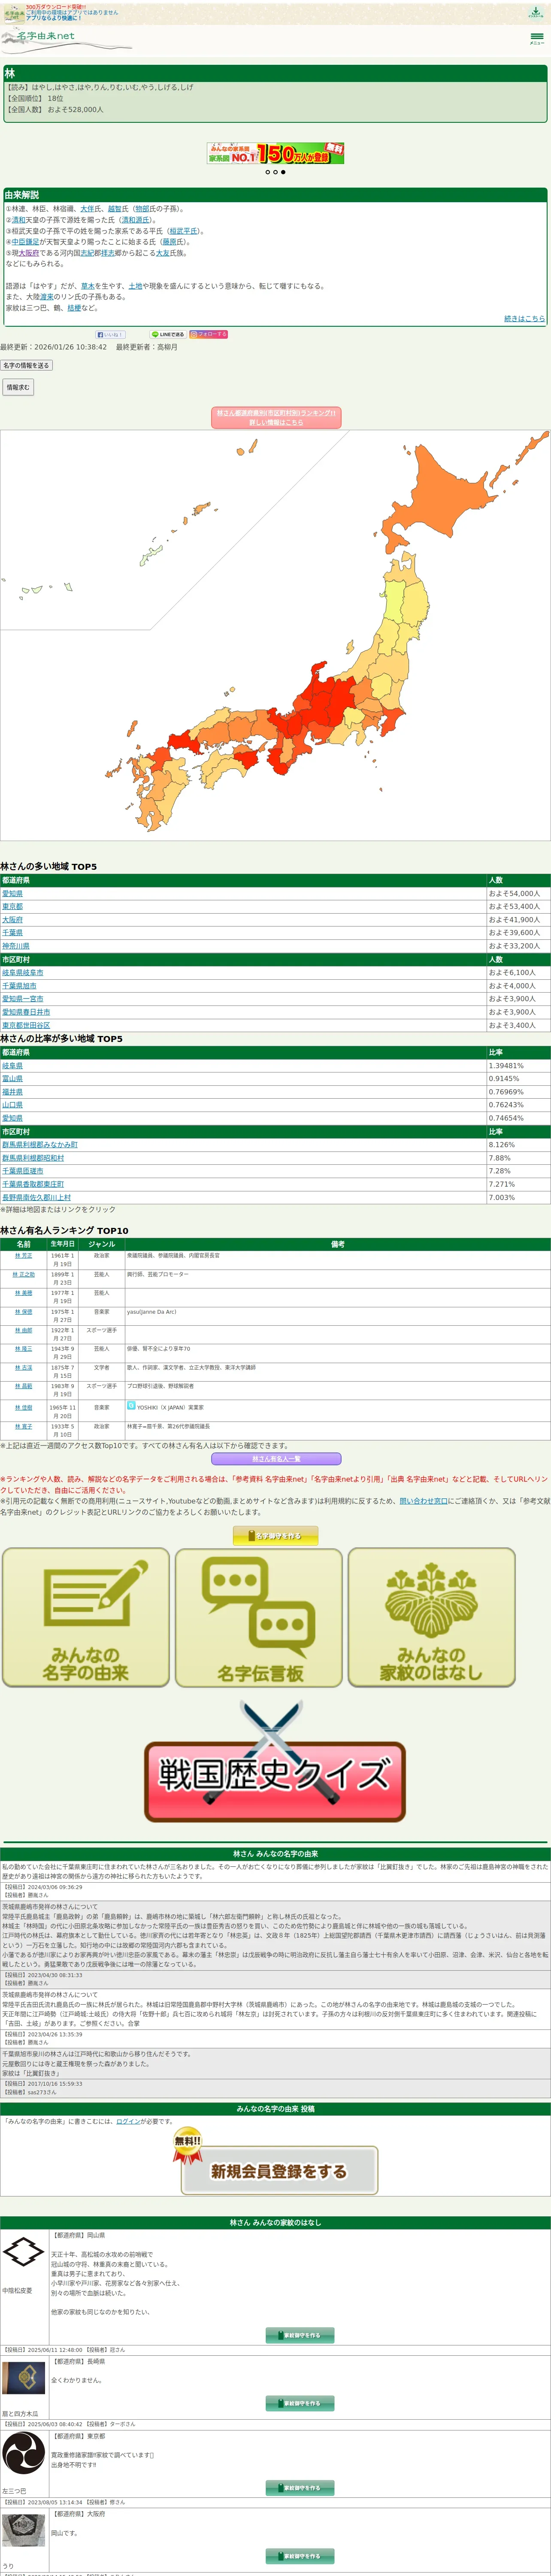Viewport: 551px width, 2576px height.
Task: Click the Twitter icon in 林 佳樹 row
Action: point(131,1405)
